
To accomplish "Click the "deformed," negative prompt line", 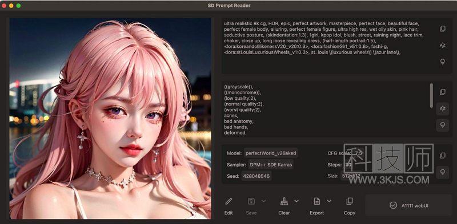I will point(235,133).
